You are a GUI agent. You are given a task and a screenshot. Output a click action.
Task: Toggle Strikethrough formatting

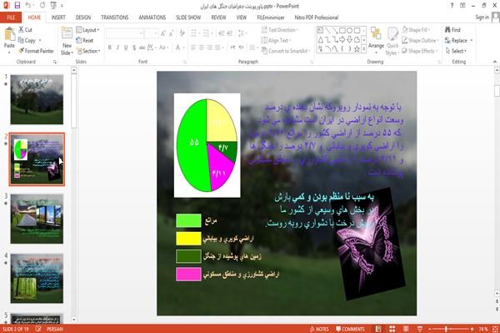coord(142,48)
